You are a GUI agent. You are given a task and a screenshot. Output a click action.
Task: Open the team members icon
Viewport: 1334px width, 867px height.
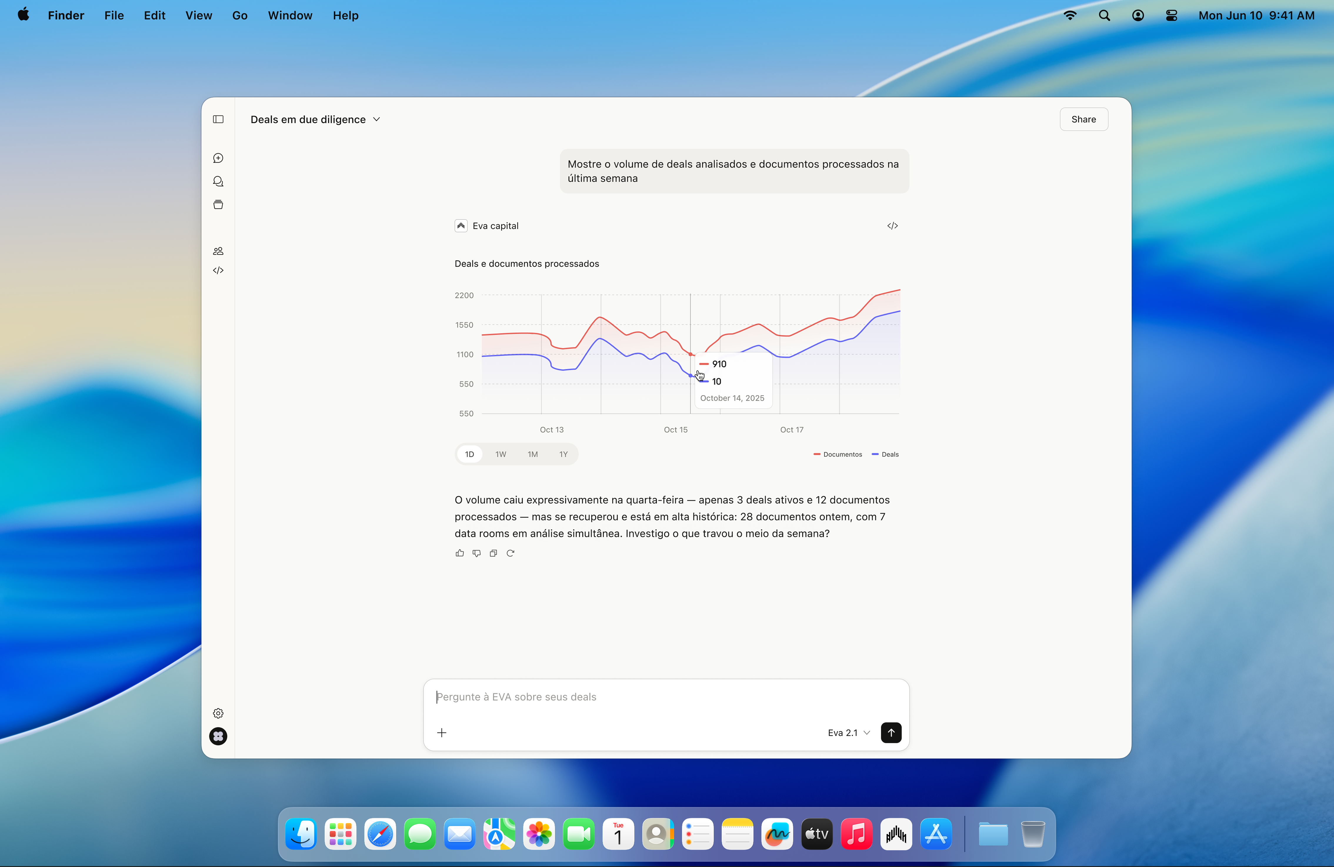(218, 251)
